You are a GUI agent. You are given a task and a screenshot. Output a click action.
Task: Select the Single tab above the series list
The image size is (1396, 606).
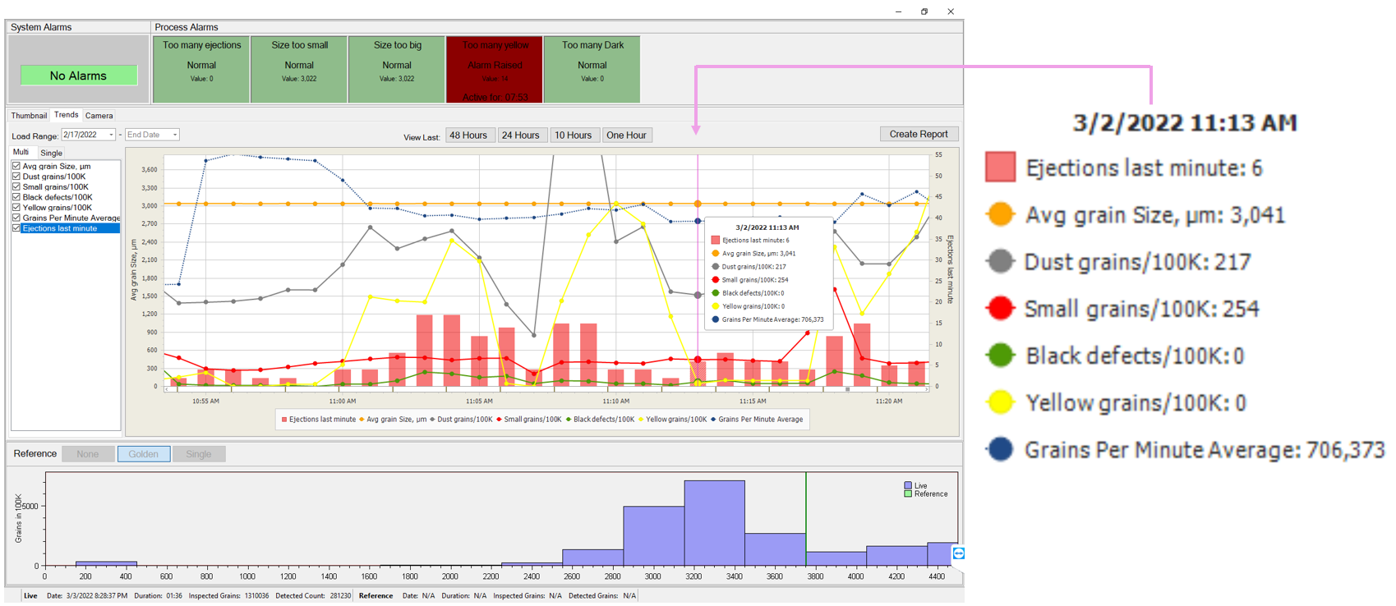pos(51,154)
